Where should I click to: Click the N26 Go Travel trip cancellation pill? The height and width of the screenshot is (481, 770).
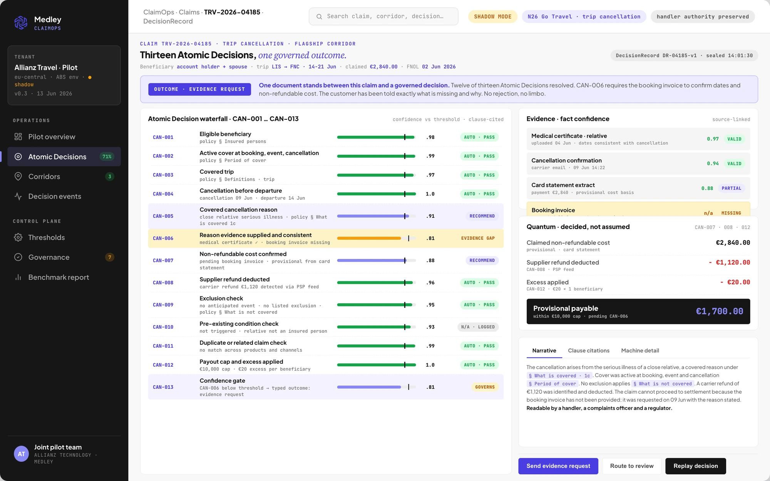584,17
